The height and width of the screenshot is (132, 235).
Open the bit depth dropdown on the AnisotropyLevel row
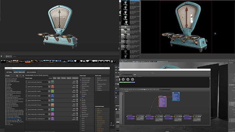pyautogui.click(x=74, y=120)
